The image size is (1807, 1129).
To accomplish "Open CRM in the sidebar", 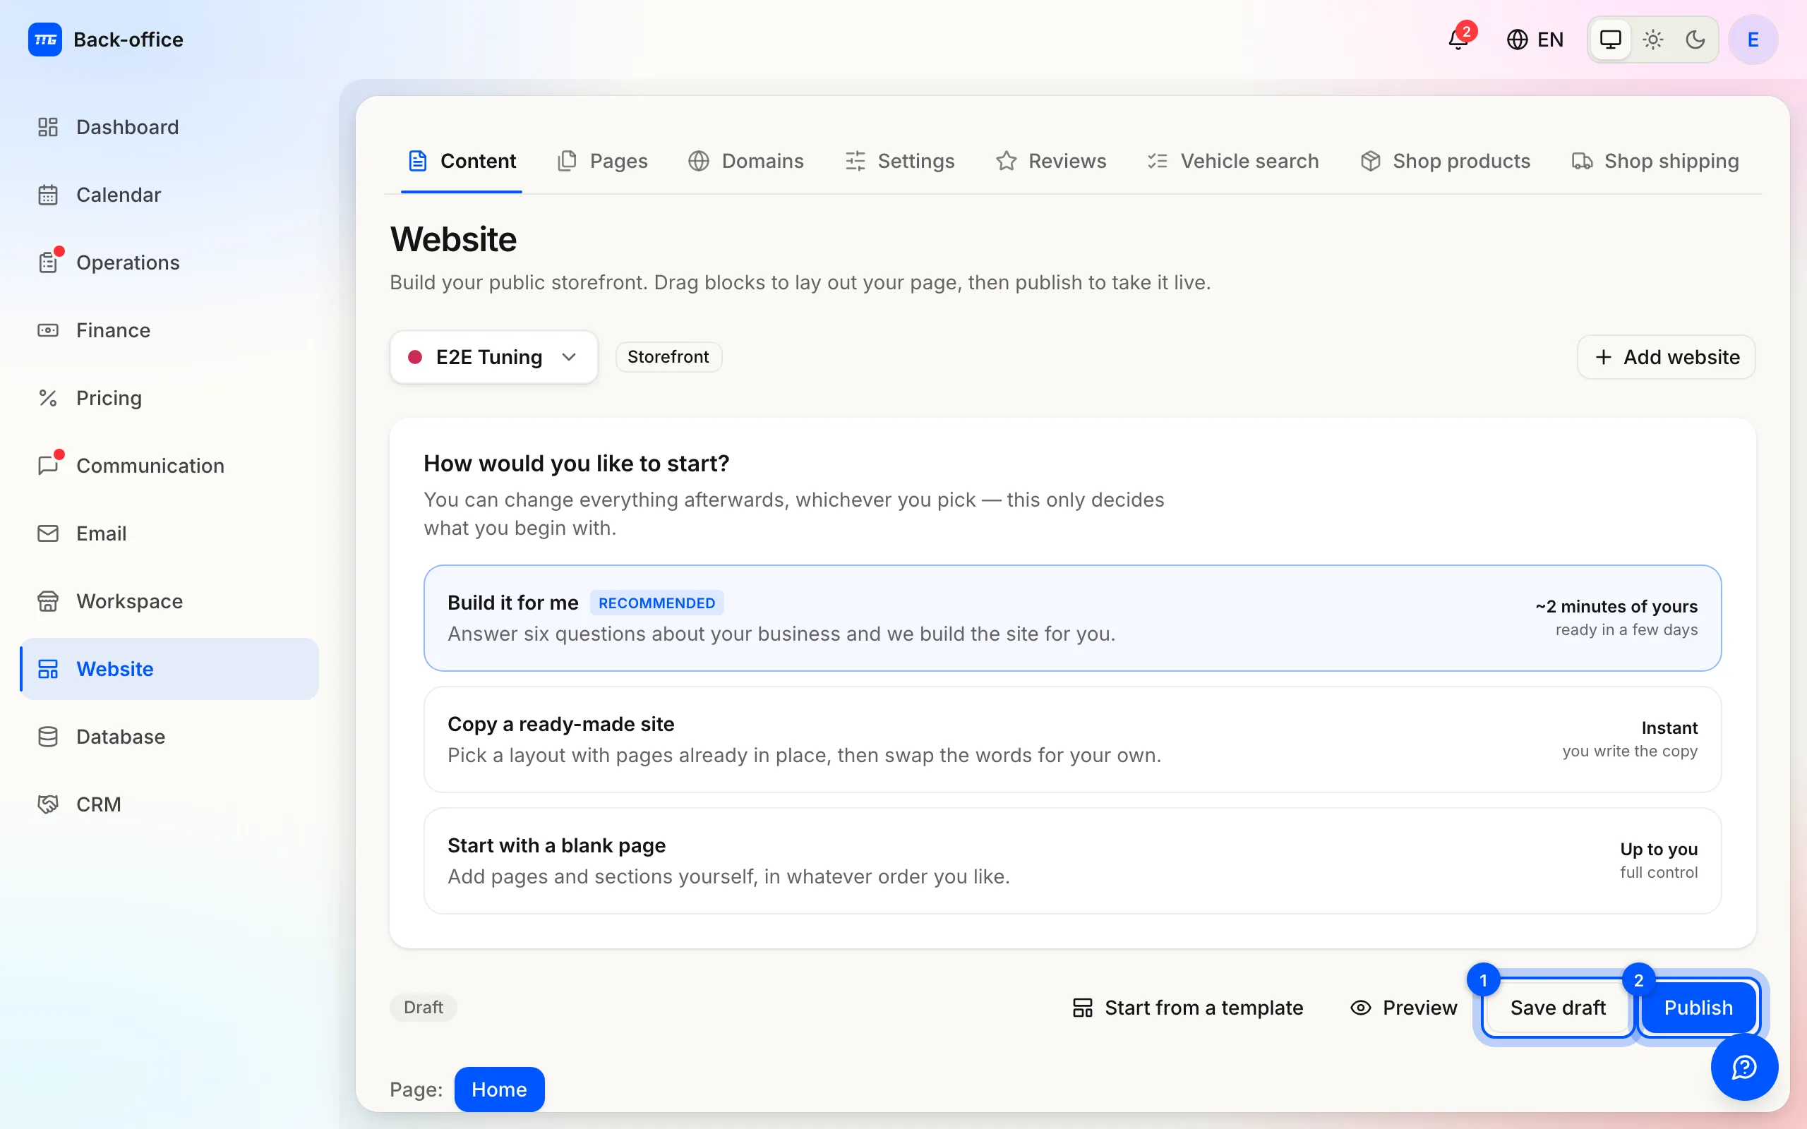I will (169, 804).
